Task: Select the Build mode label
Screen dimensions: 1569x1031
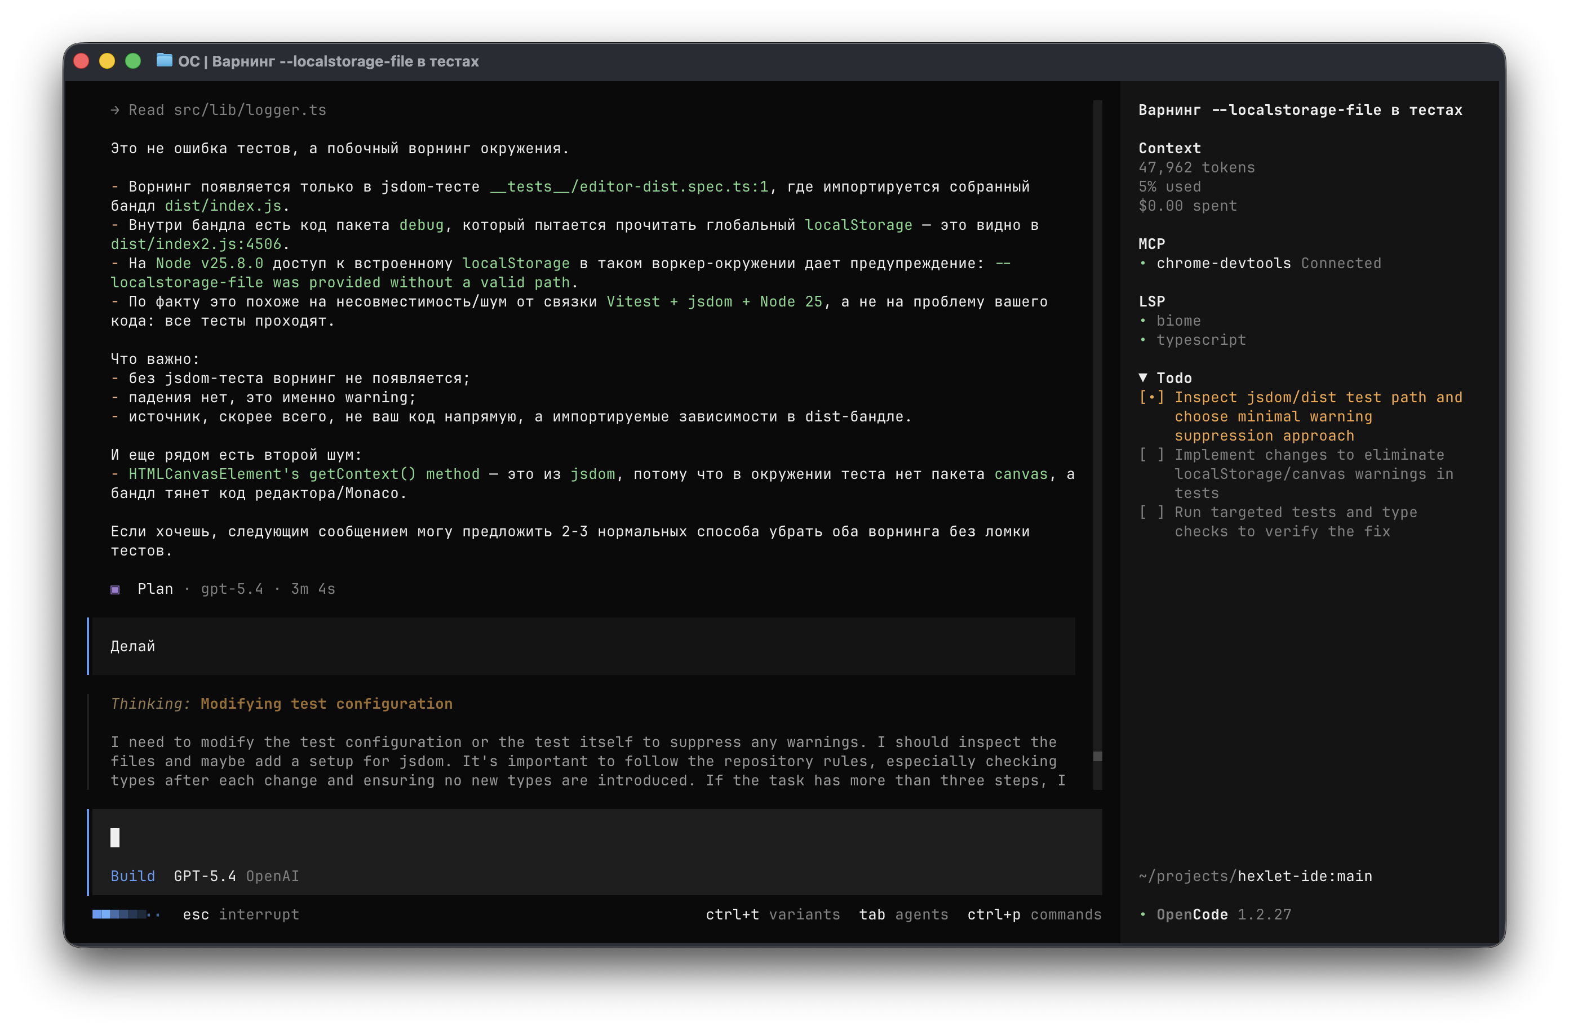Action: pos(132,876)
